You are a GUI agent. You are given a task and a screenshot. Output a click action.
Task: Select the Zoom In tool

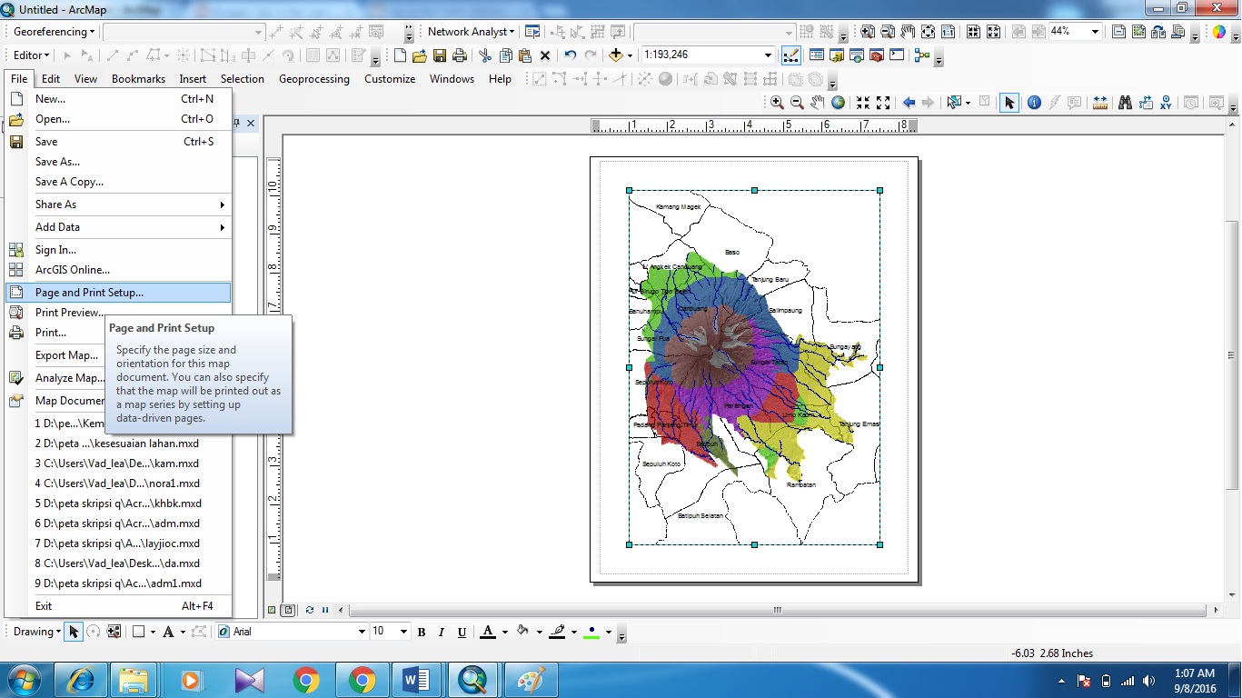click(777, 102)
